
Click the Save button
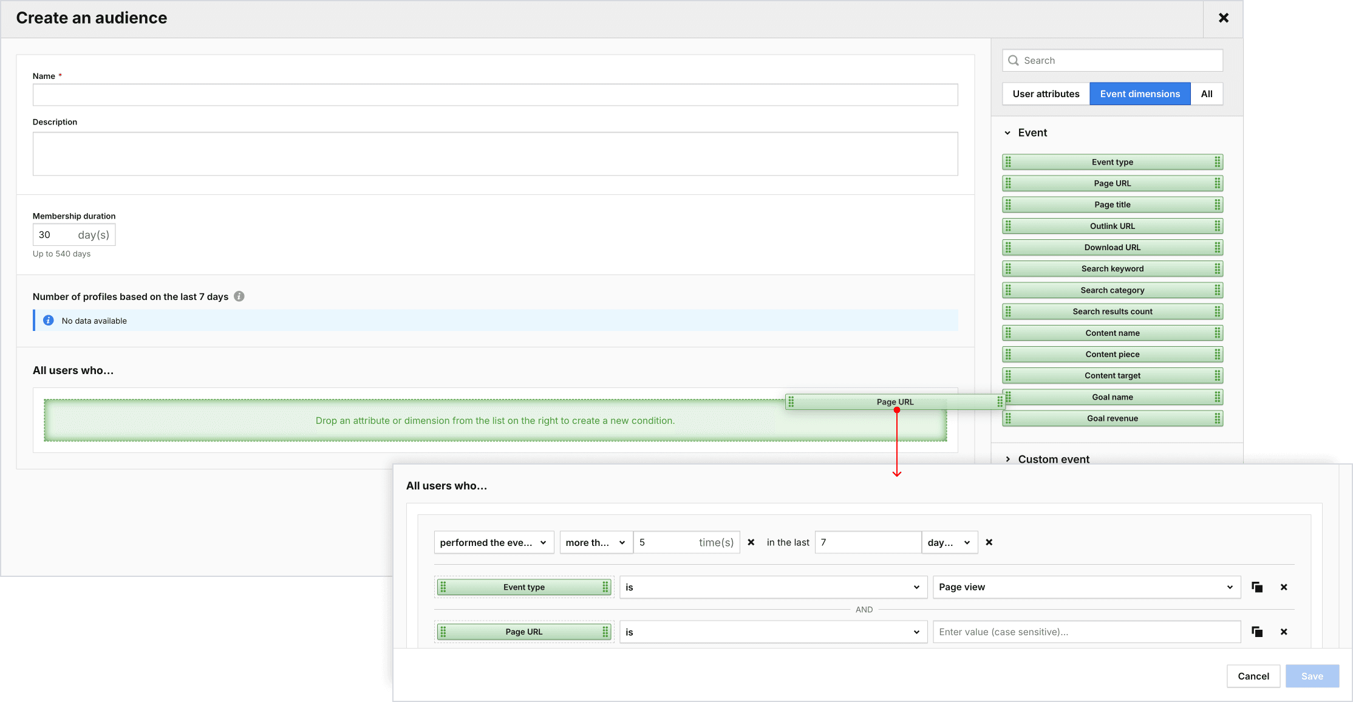[1312, 676]
